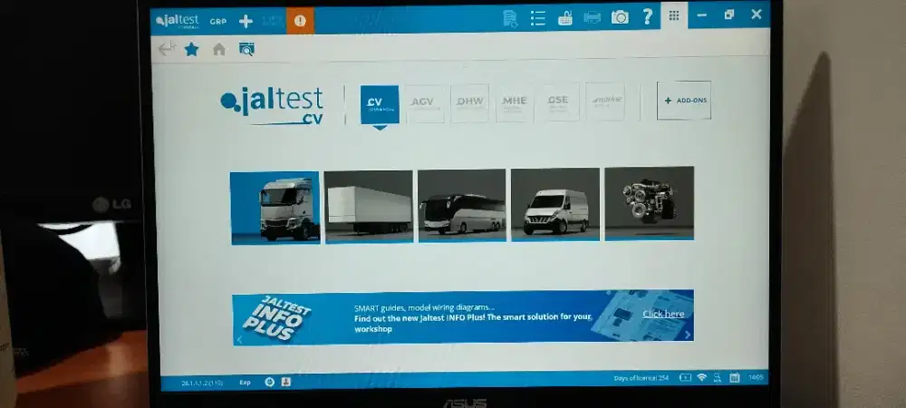This screenshot has height=408, width=906.
Task: Click the clock time in status bar
Action: click(x=756, y=377)
